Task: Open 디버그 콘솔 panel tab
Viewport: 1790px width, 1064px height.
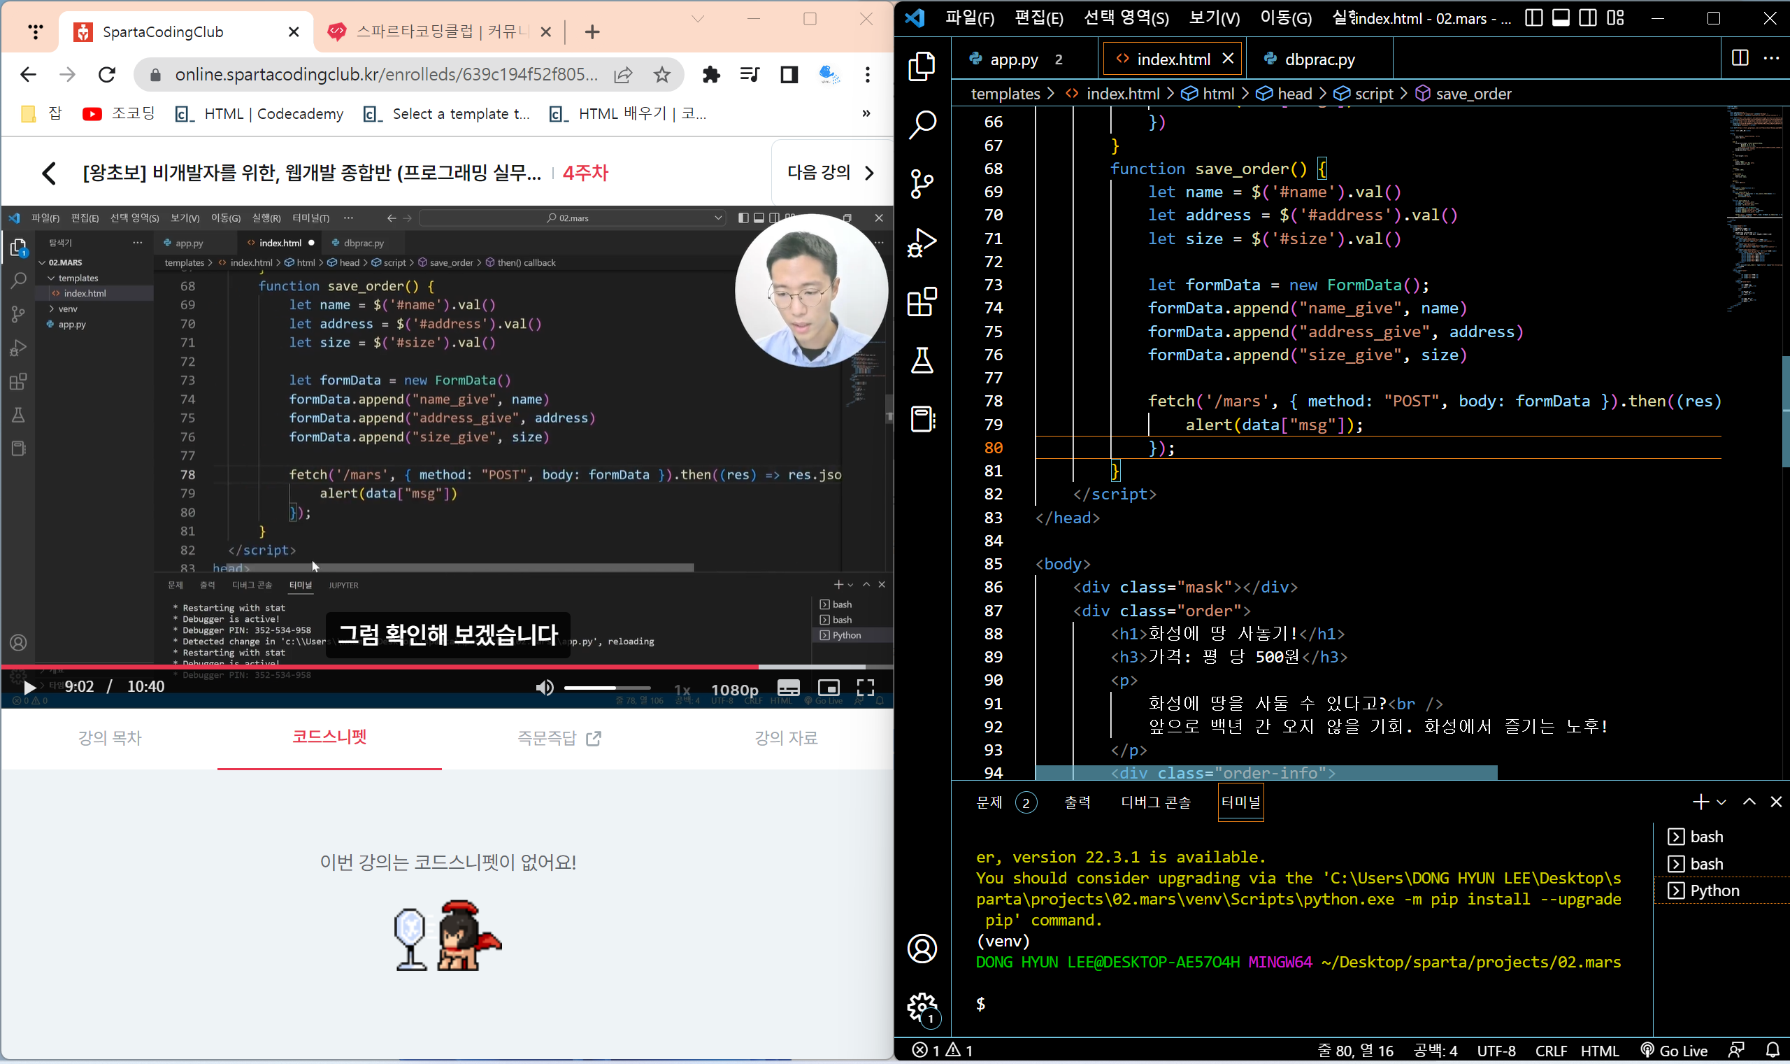Action: tap(1155, 802)
